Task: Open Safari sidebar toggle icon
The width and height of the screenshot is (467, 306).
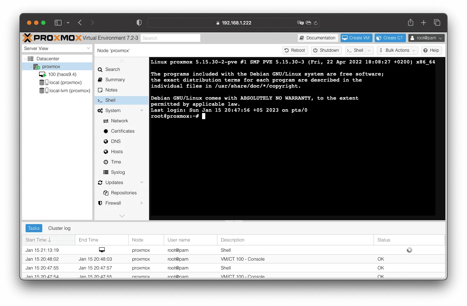Action: pyautogui.click(x=58, y=23)
